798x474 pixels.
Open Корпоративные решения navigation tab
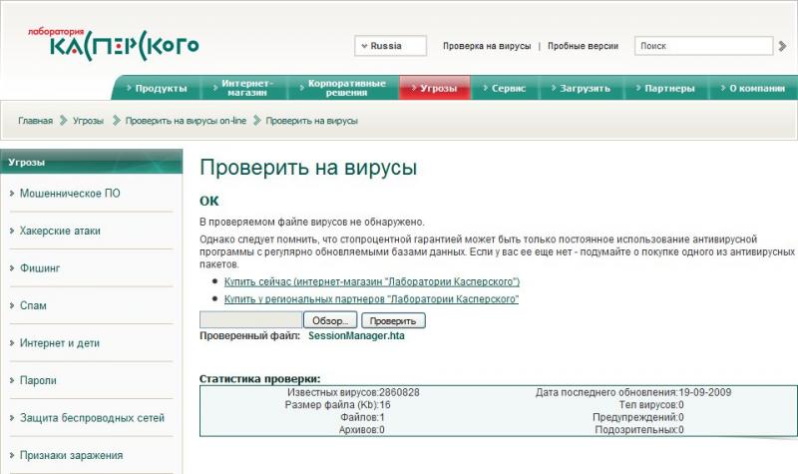click(x=344, y=88)
